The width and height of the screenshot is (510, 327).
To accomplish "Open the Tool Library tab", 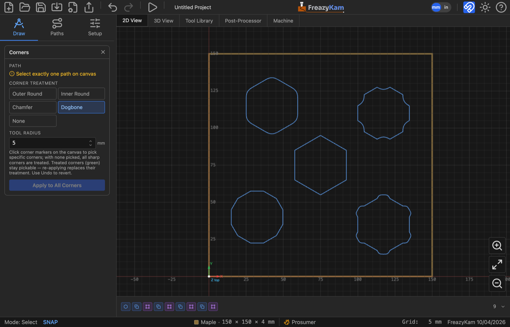I will [199, 21].
